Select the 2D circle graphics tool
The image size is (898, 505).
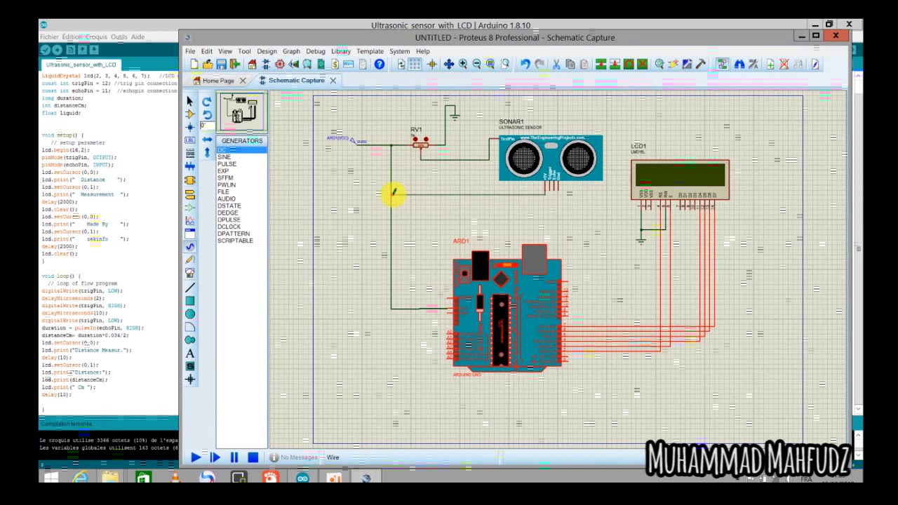(x=189, y=314)
